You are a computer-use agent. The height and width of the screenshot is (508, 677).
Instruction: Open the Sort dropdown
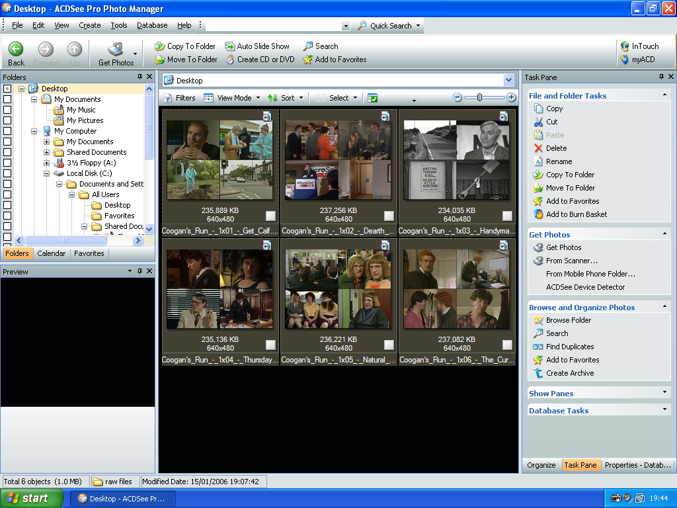pos(286,98)
